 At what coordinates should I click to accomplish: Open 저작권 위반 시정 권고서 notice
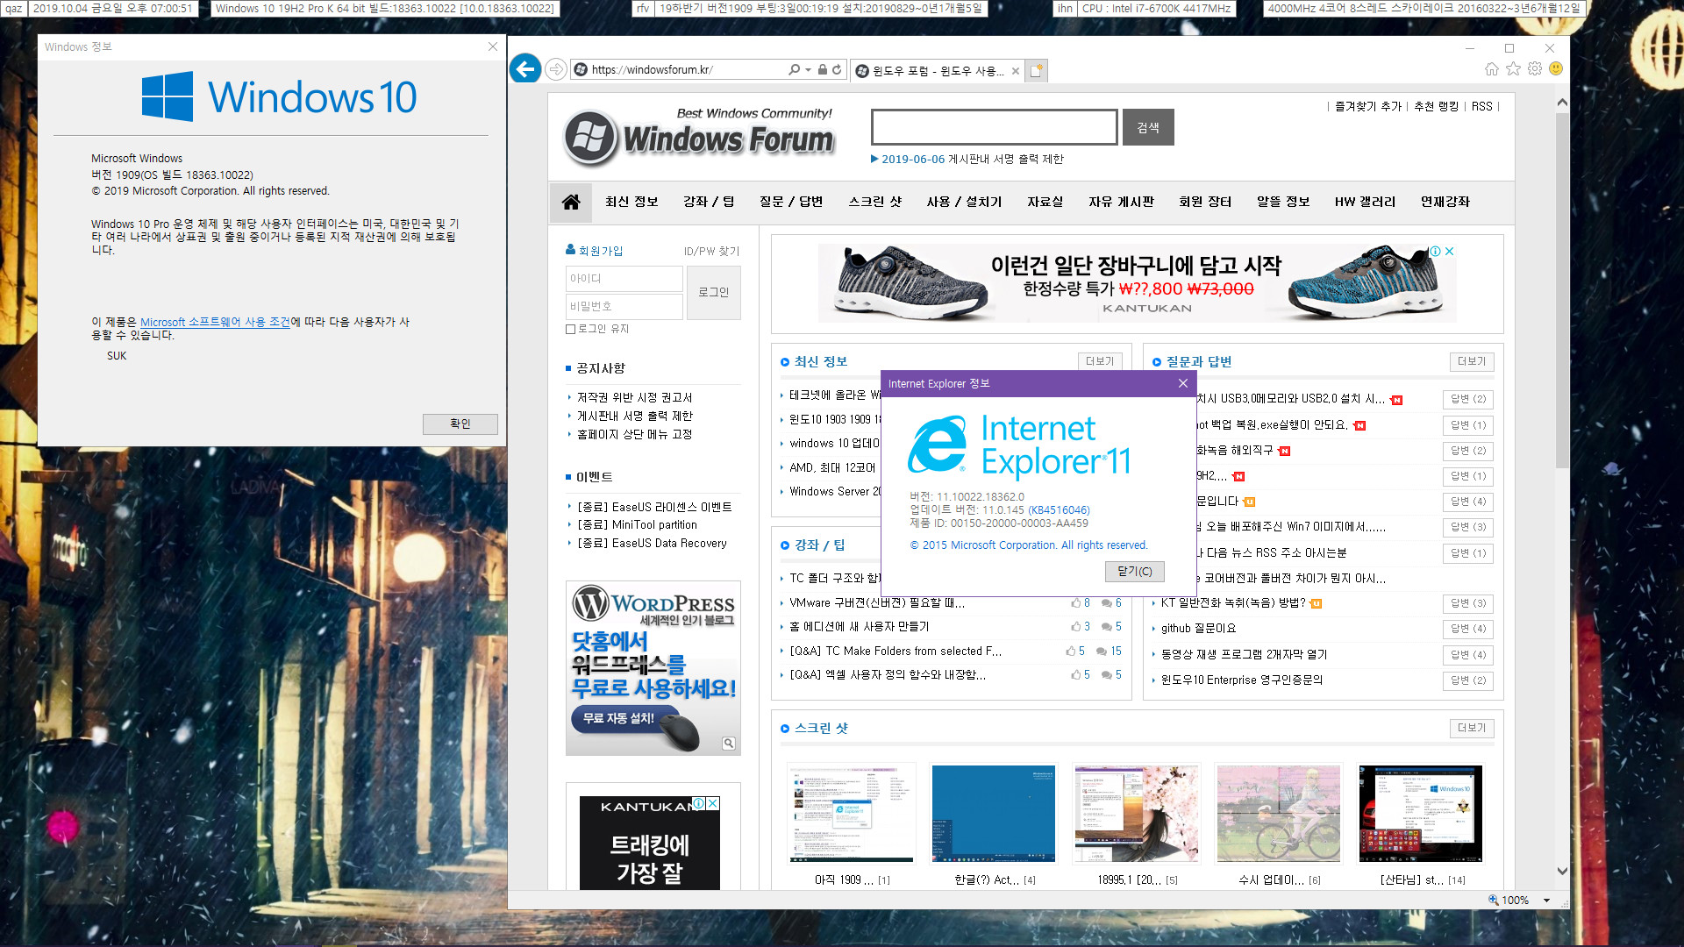635,397
